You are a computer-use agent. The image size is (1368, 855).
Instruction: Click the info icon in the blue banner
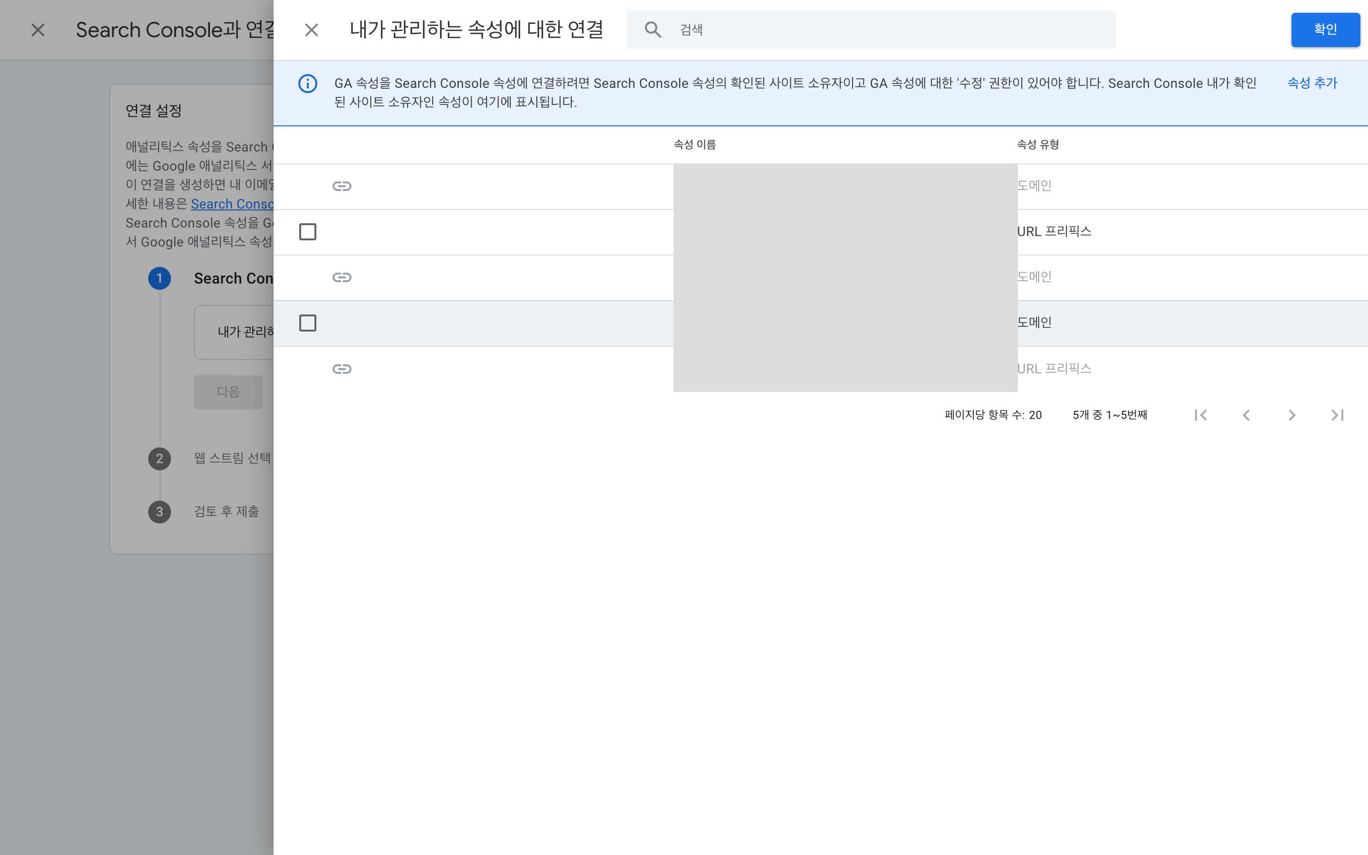307,84
